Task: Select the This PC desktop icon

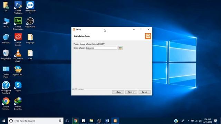Action: click(6, 22)
